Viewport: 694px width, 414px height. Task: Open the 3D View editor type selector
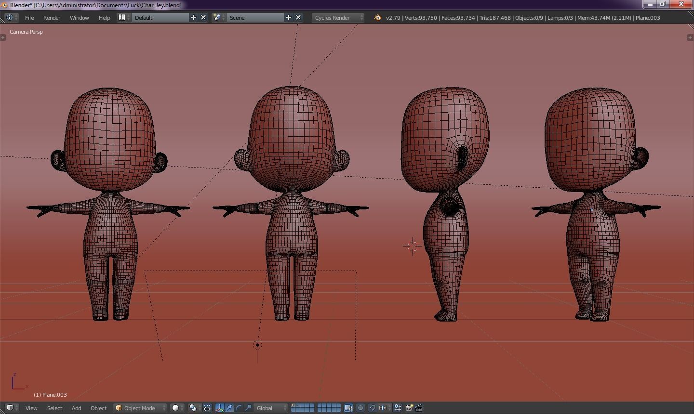(12, 408)
